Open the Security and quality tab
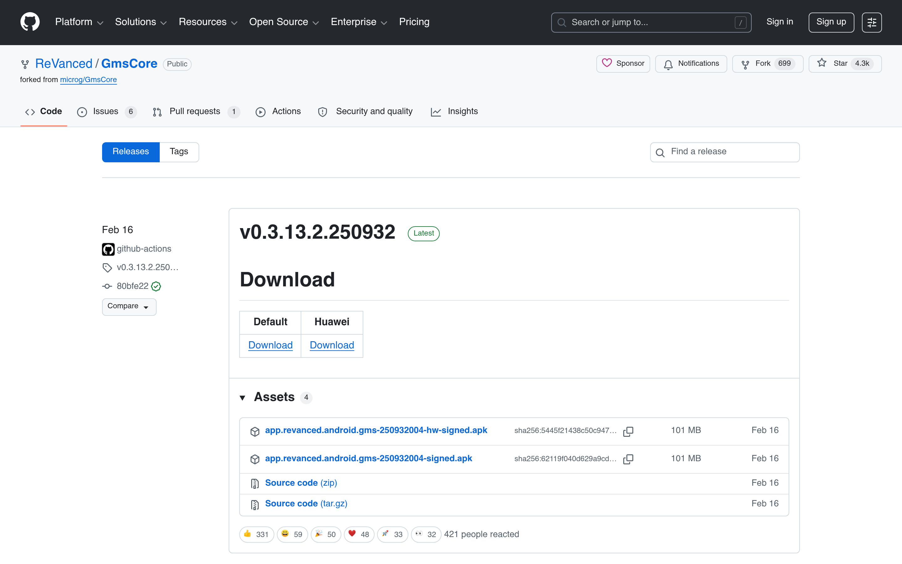Screen dimensions: 902x564 coord(365,112)
